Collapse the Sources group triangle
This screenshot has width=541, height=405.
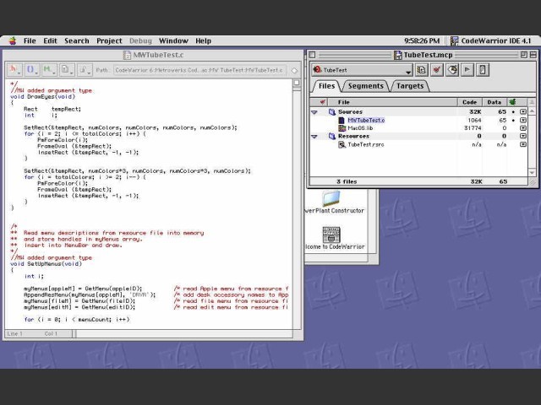point(315,112)
